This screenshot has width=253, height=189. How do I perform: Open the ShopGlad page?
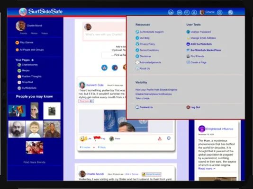click(x=25, y=82)
